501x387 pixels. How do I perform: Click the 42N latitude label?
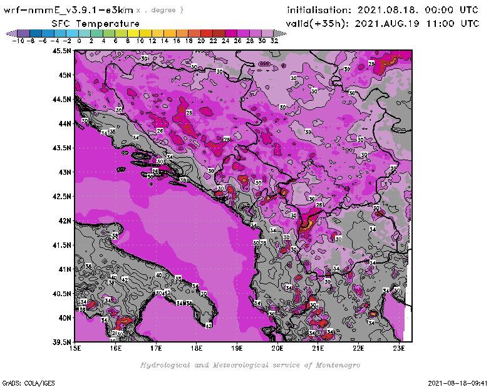[65, 221]
